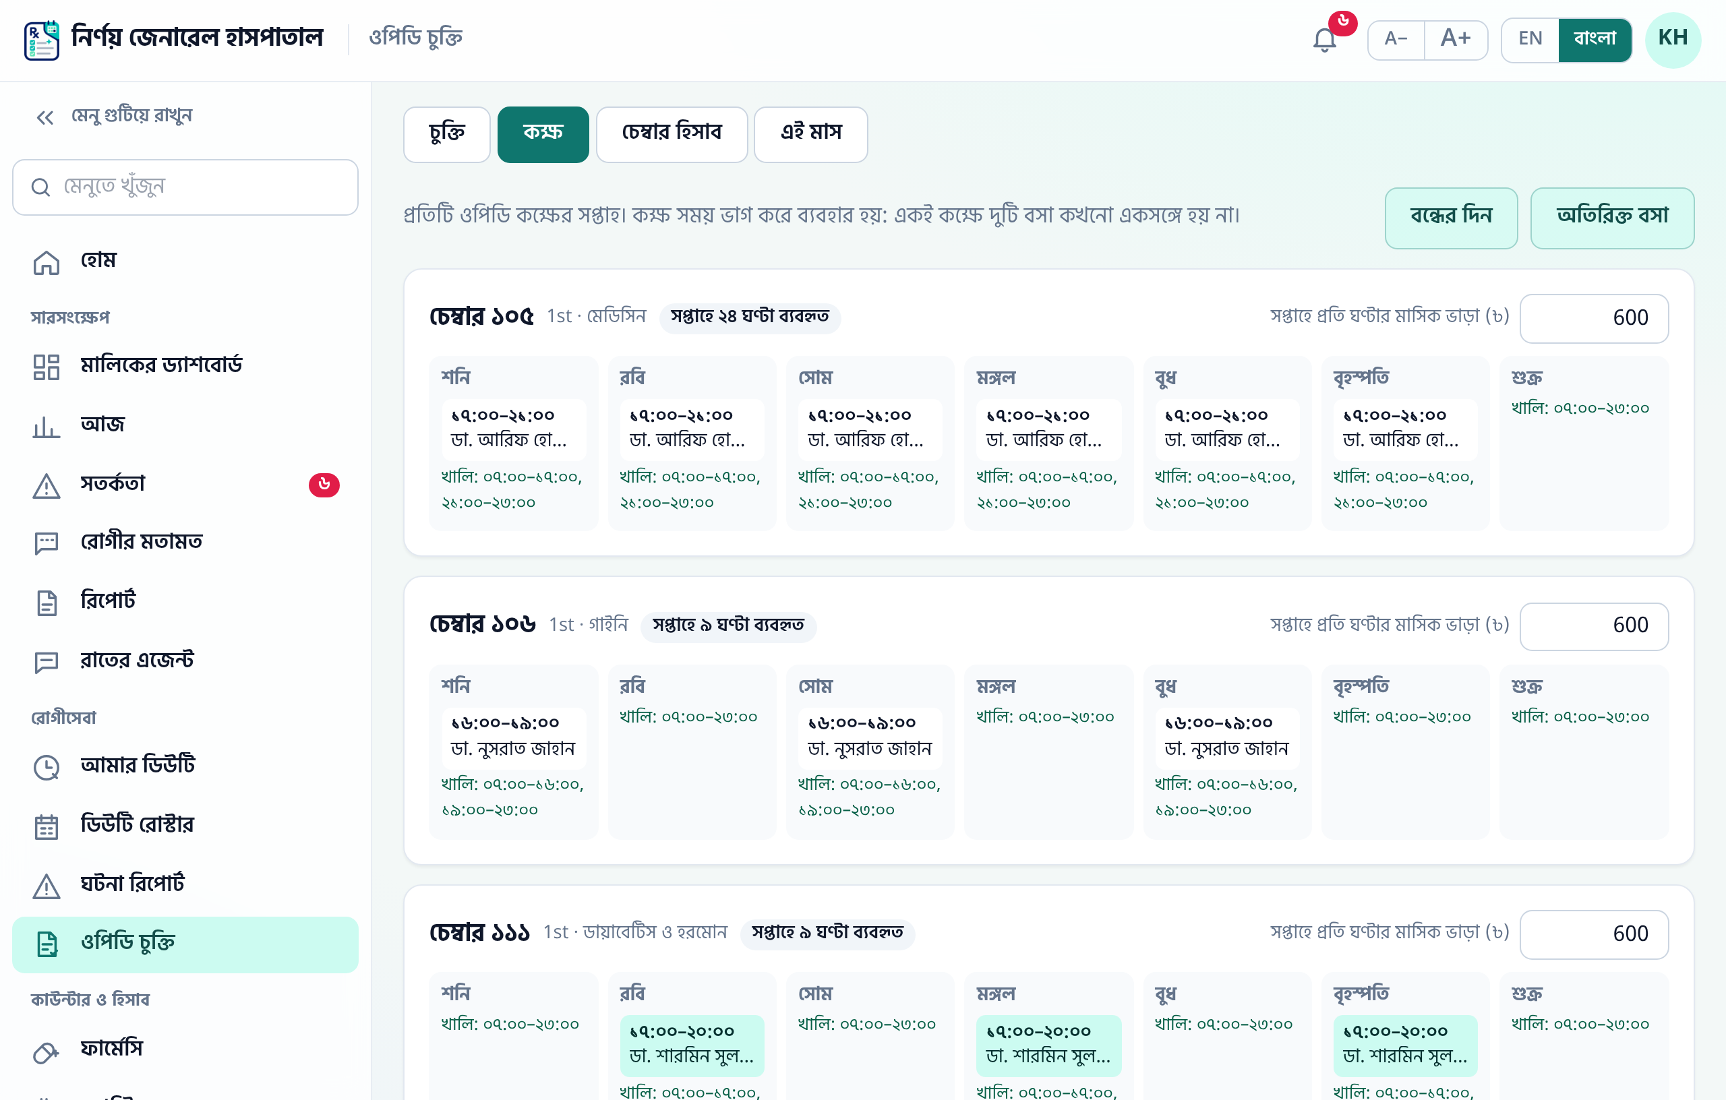
Task: Open the এই মাস tab
Action: click(810, 134)
